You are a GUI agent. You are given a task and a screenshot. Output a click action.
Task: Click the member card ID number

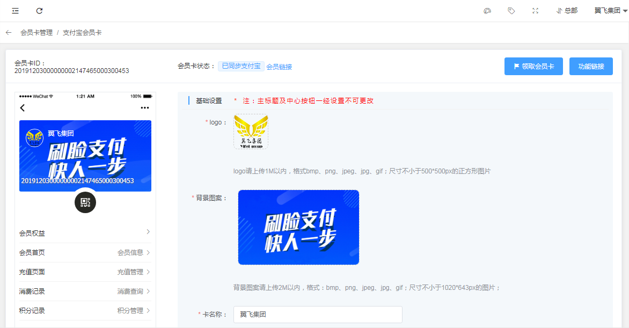pyautogui.click(x=72, y=71)
